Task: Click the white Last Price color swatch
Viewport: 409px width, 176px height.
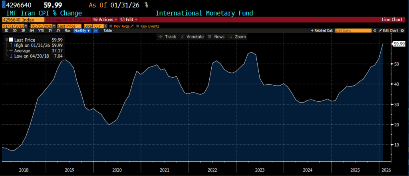Action: [11, 40]
